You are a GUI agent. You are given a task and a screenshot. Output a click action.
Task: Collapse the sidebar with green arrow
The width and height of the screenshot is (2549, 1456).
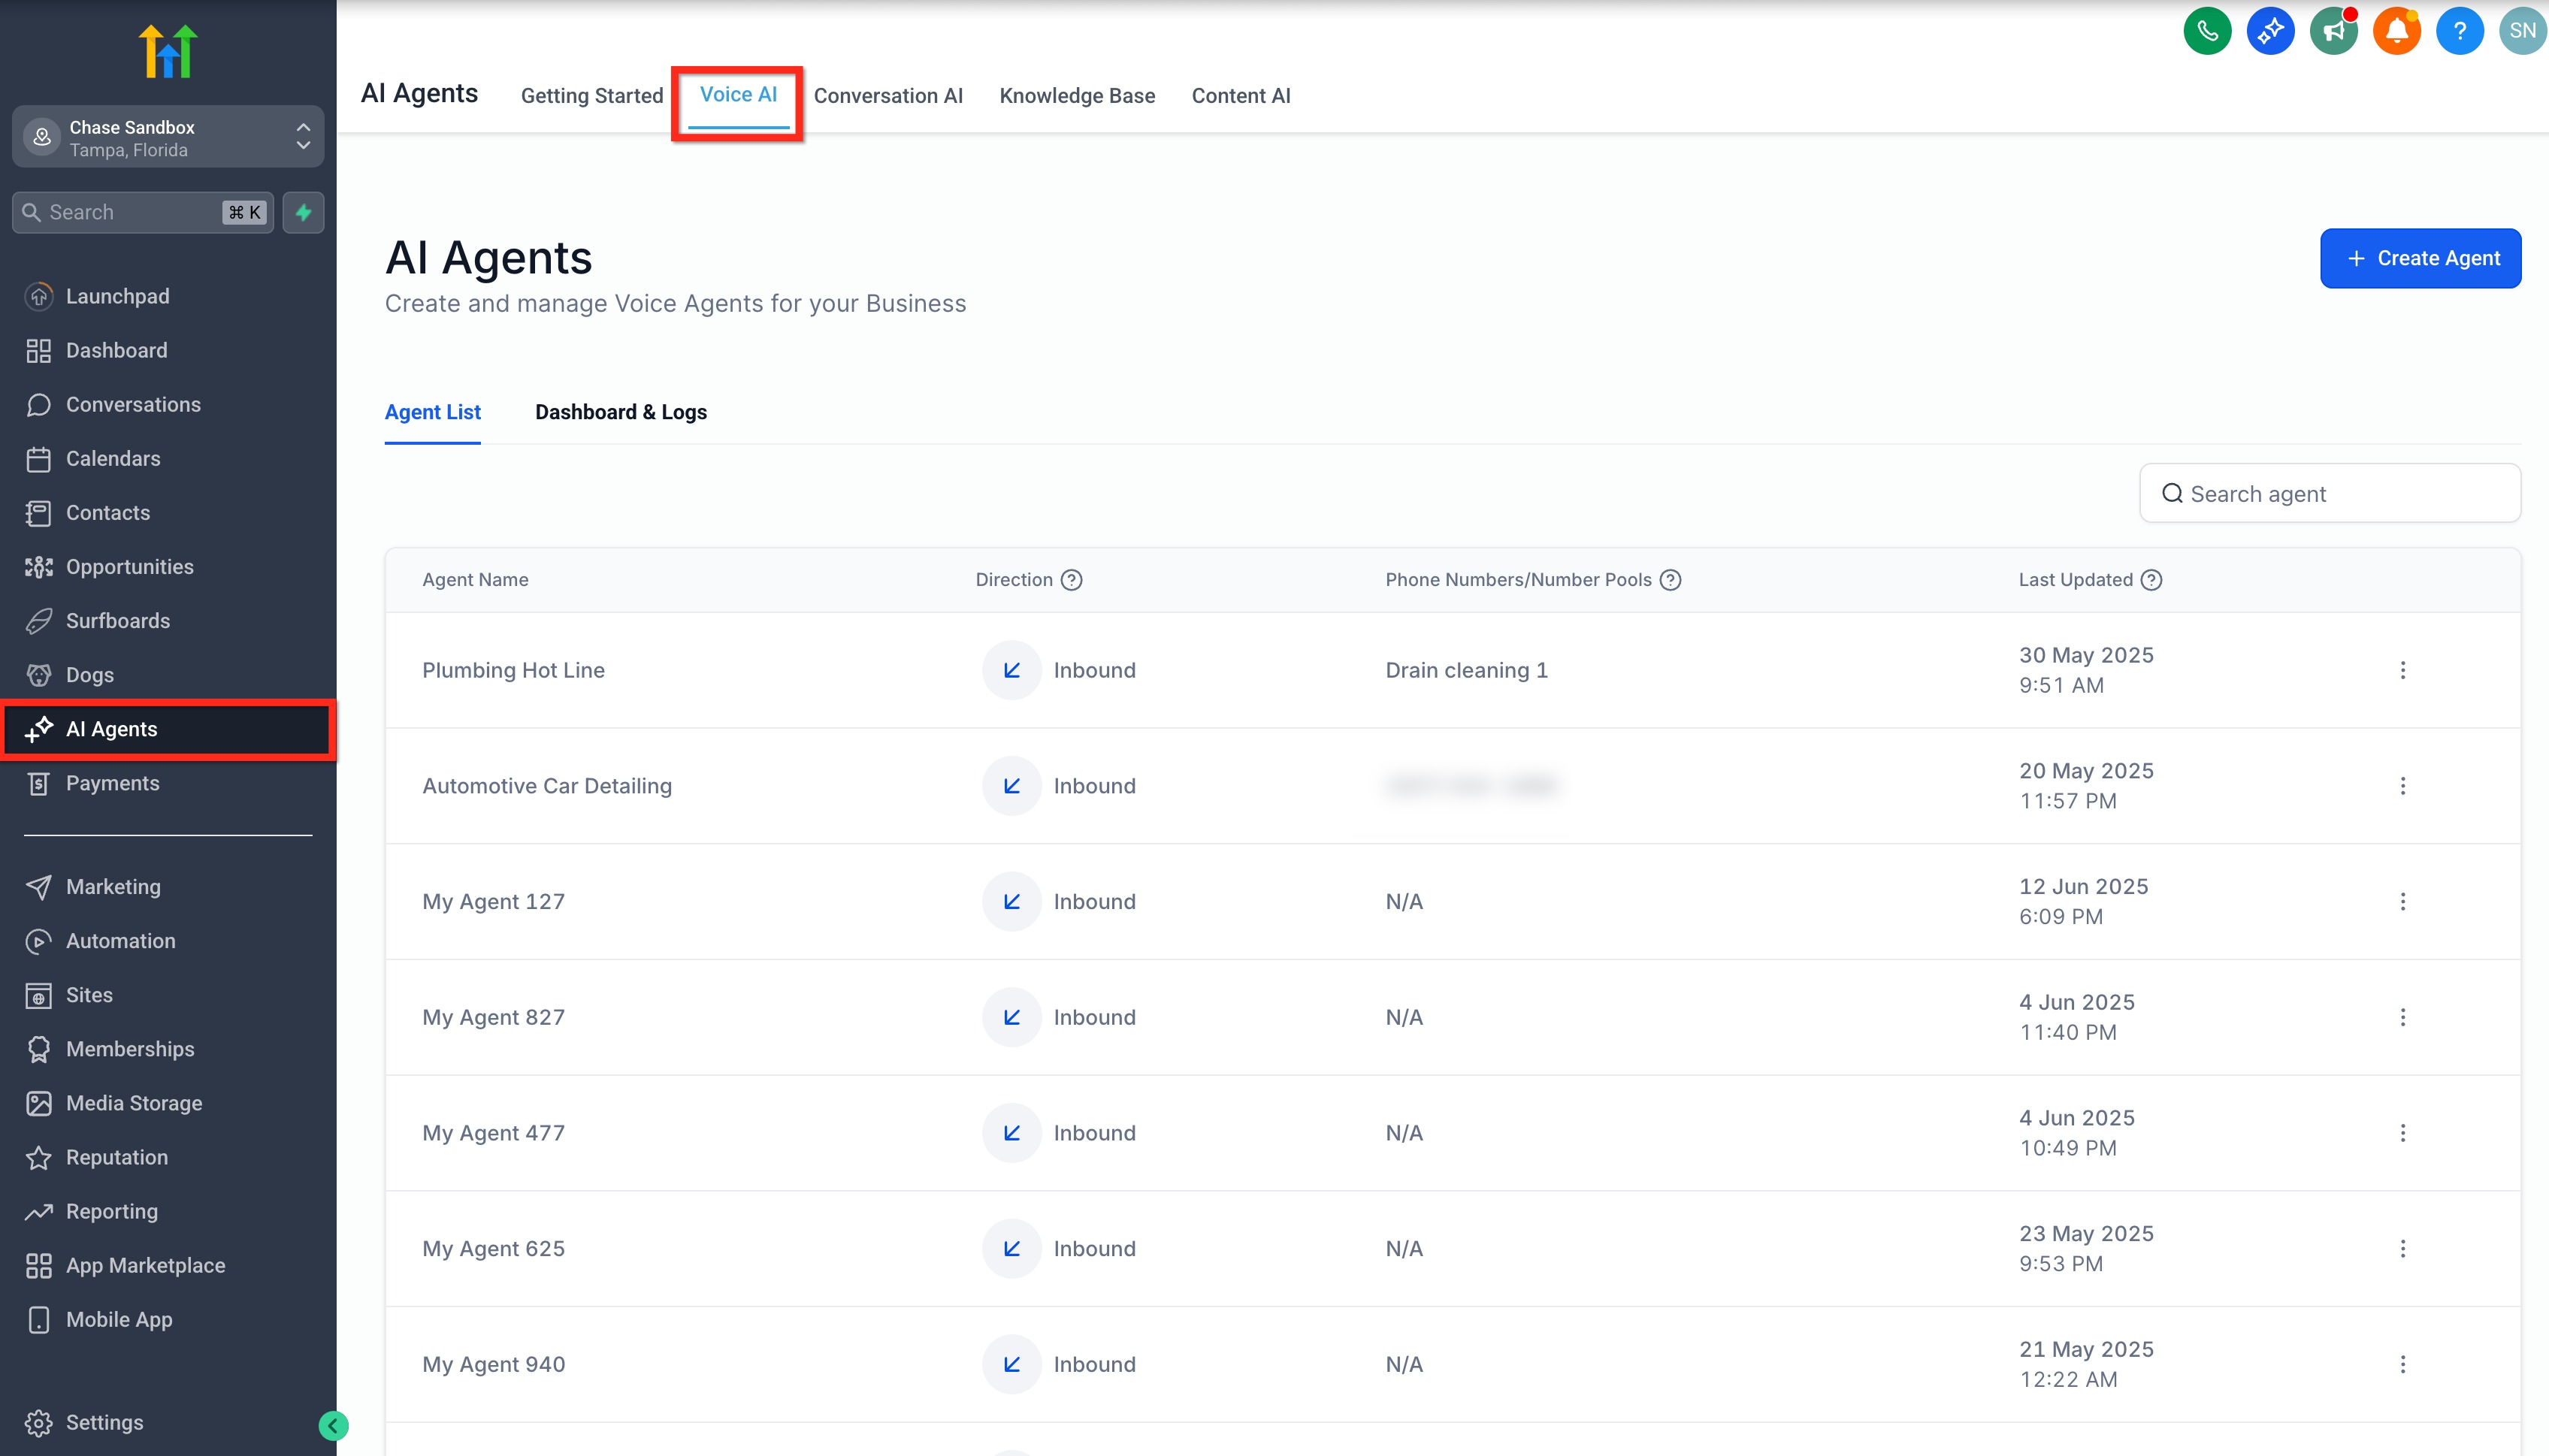333,1425
